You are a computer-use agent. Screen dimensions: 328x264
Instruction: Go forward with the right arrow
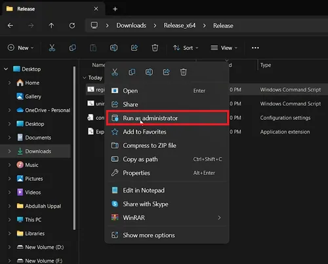[x=31, y=26]
